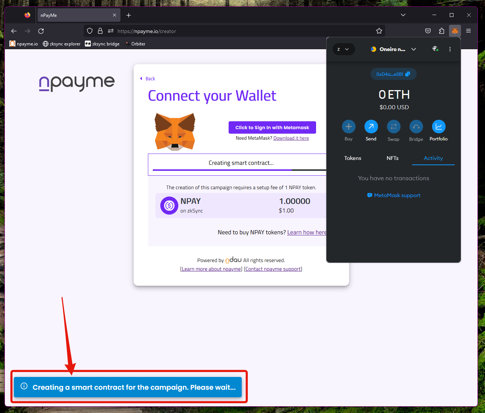This screenshot has width=485, height=413.
Task: Click the MetaMask Buy icon
Action: pos(349,127)
